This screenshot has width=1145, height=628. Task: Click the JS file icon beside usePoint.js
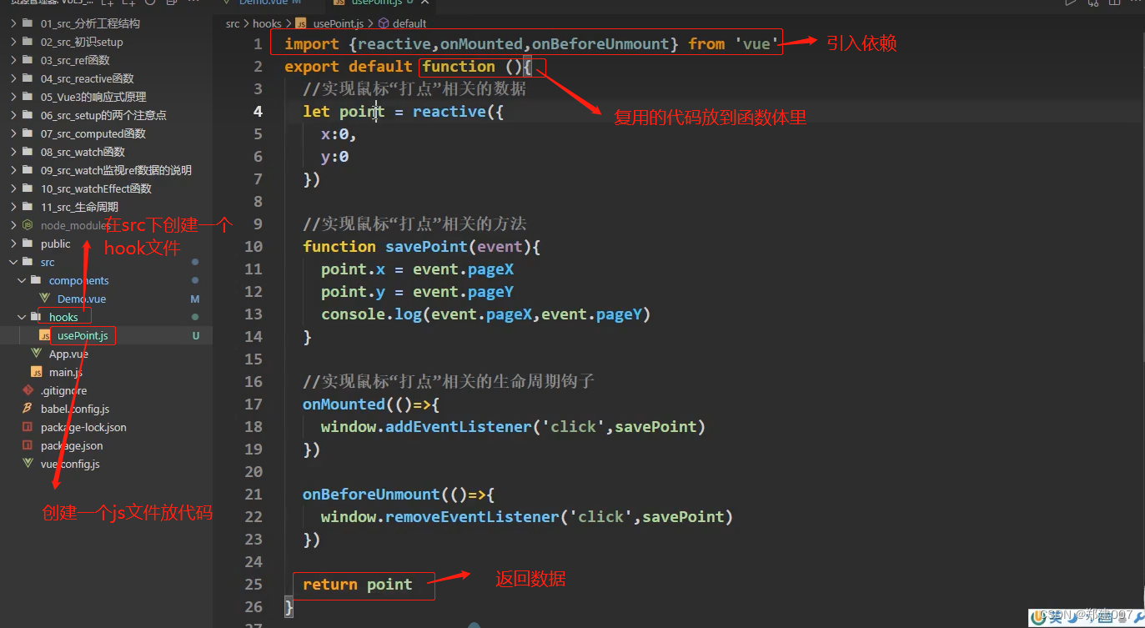46,335
